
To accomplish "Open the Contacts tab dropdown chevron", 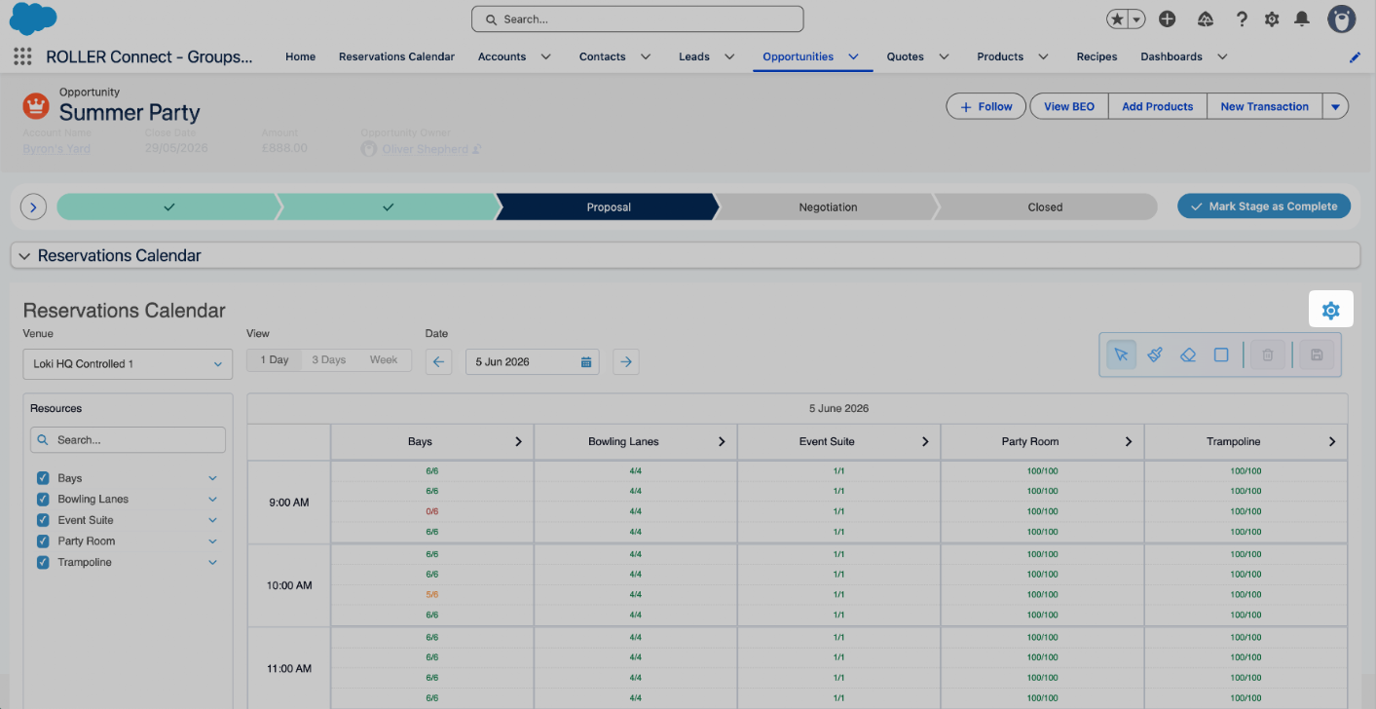I will pyautogui.click(x=646, y=56).
